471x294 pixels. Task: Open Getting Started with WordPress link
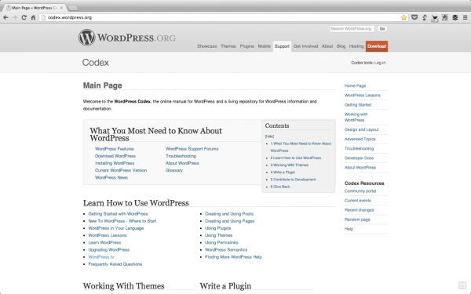pyautogui.click(x=119, y=214)
